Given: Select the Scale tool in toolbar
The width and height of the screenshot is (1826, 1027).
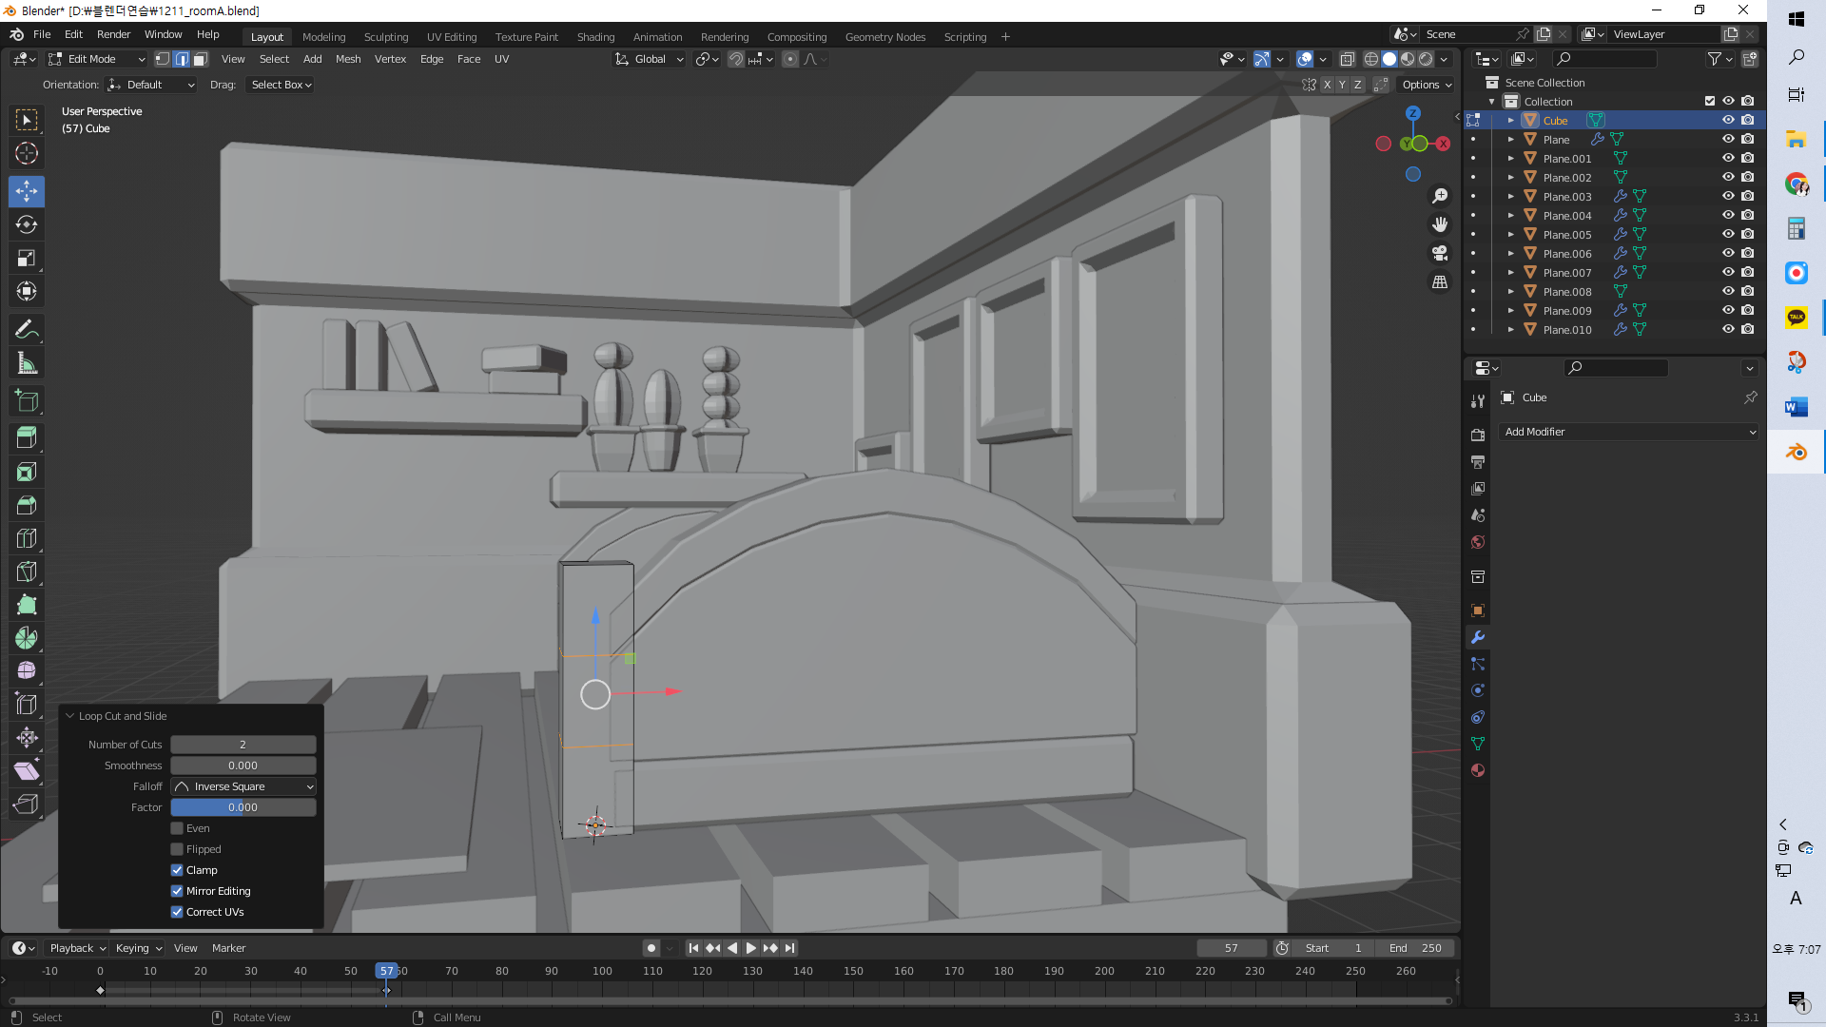Looking at the screenshot, I should [x=27, y=259].
